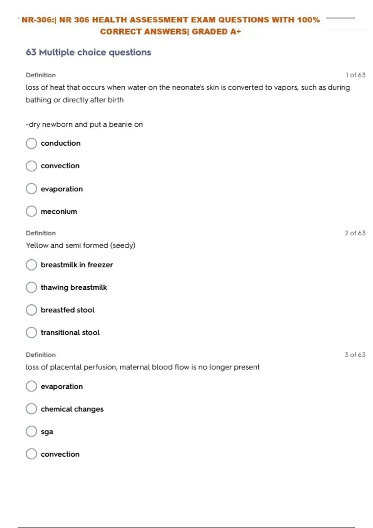Select the 'chemical changes' option

pos(31,409)
